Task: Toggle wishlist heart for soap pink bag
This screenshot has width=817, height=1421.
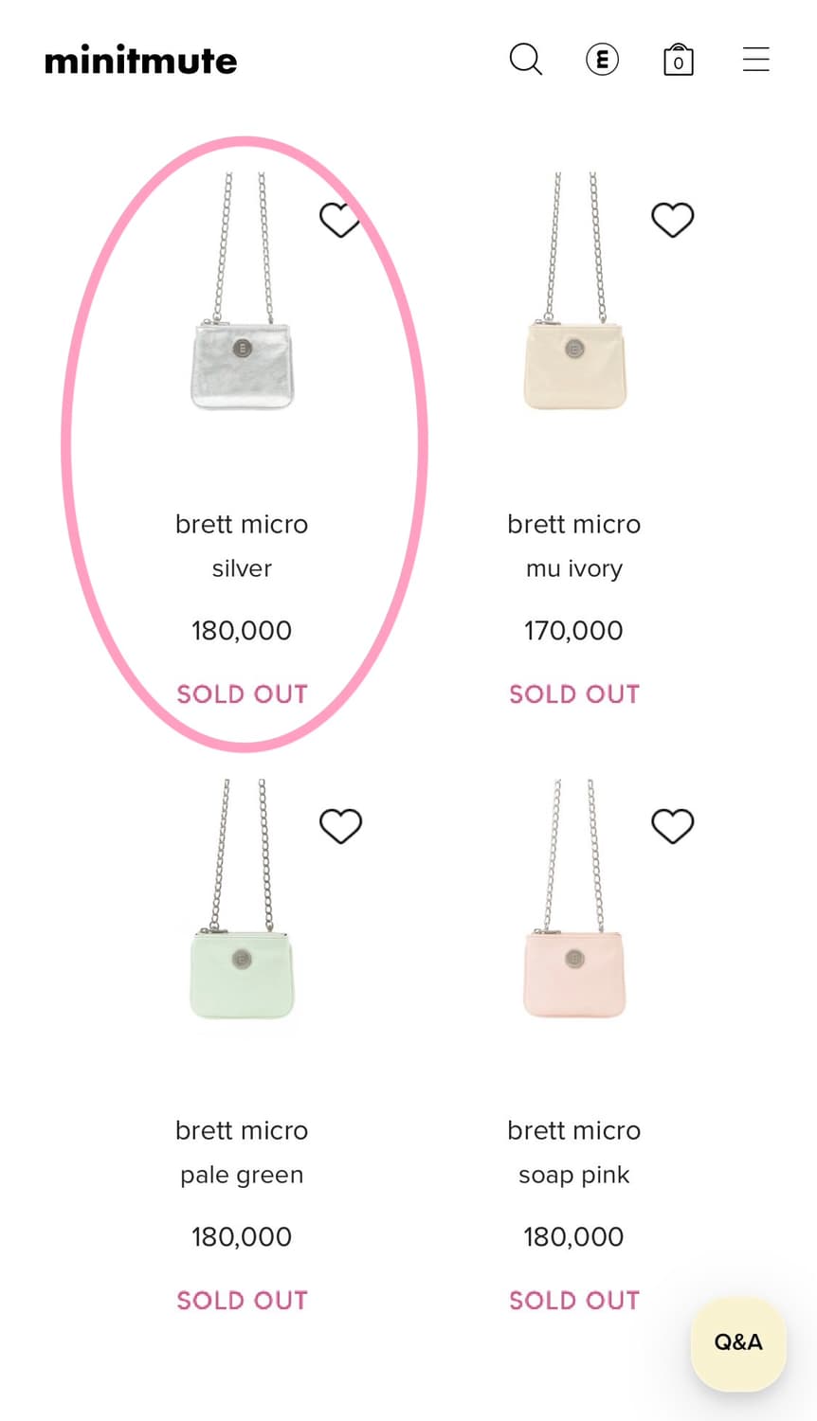Action: [672, 826]
